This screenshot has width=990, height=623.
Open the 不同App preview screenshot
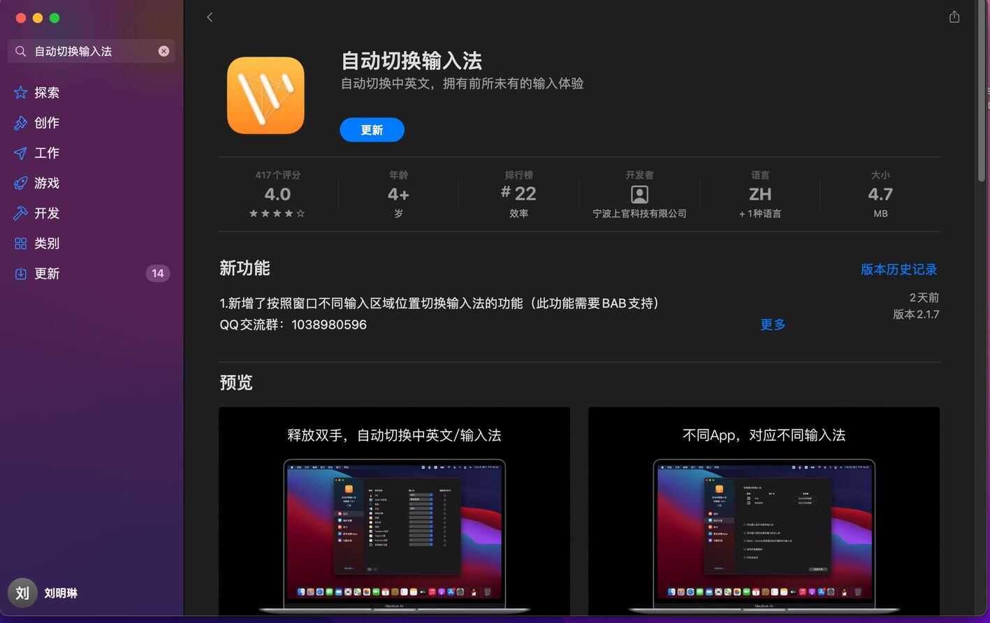764,511
